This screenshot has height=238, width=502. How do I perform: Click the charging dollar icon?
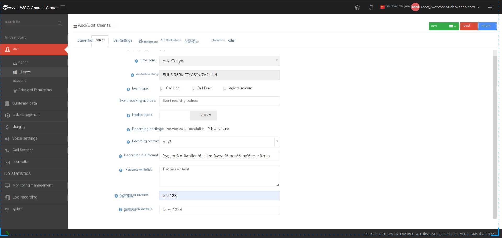(7, 127)
